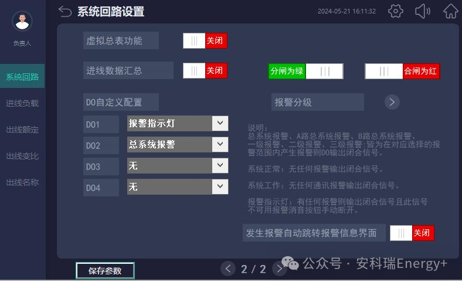Click the 进线数据汇总 label
This screenshot has height=282, width=462.
pos(128,70)
